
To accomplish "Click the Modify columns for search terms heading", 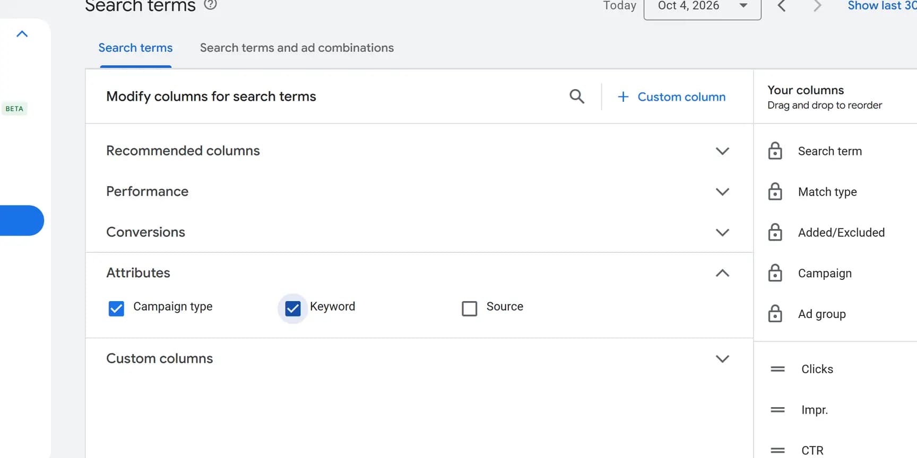I will click(211, 96).
